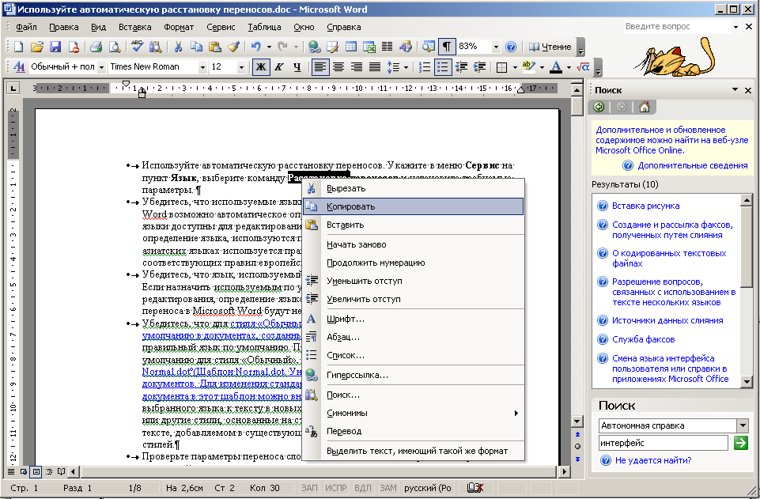
Task: Toggle italic (К) formatting
Action: click(278, 67)
